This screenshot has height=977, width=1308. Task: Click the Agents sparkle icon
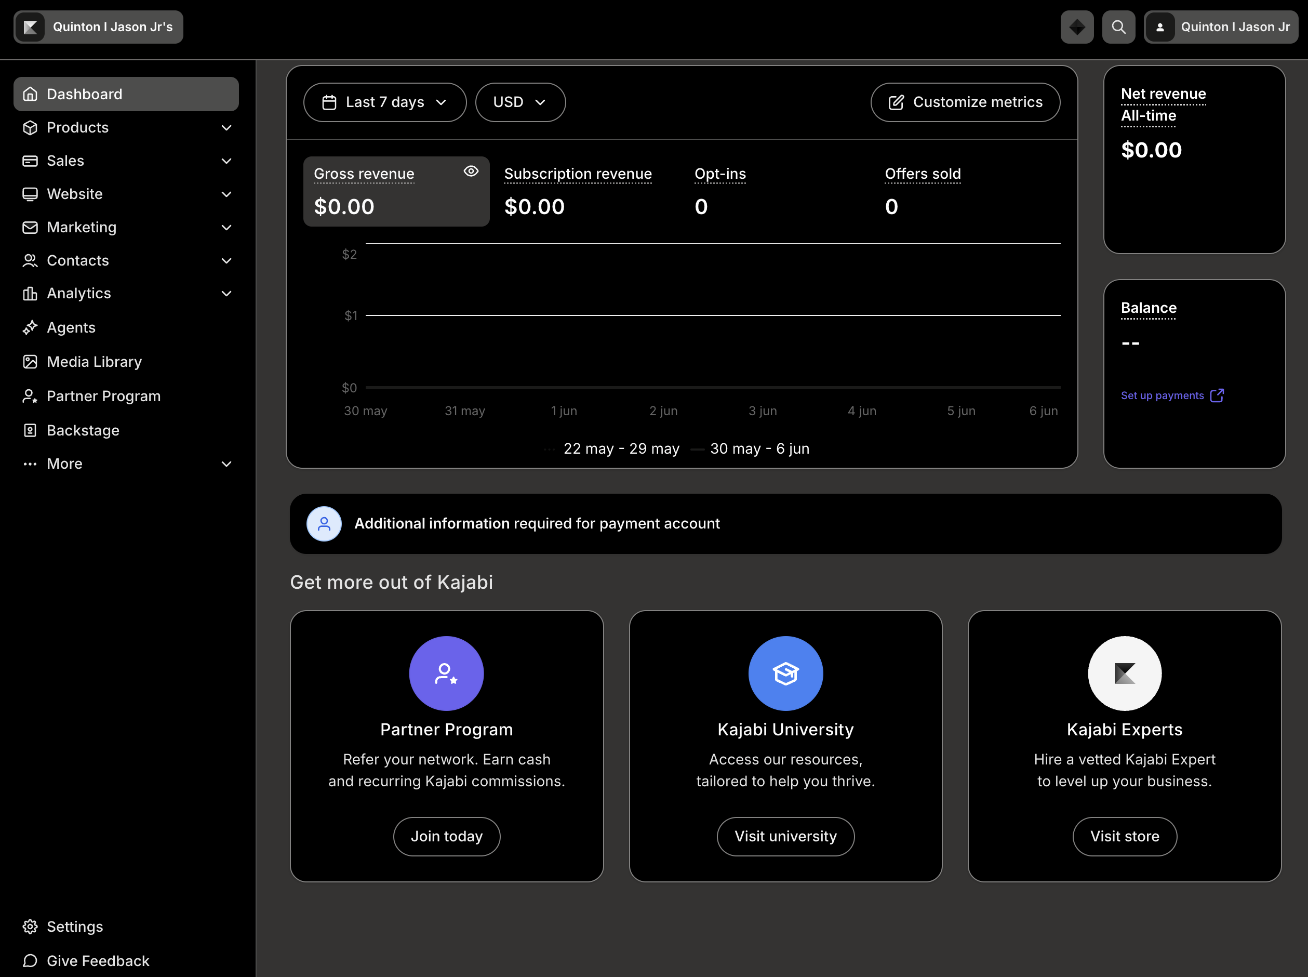tap(30, 327)
